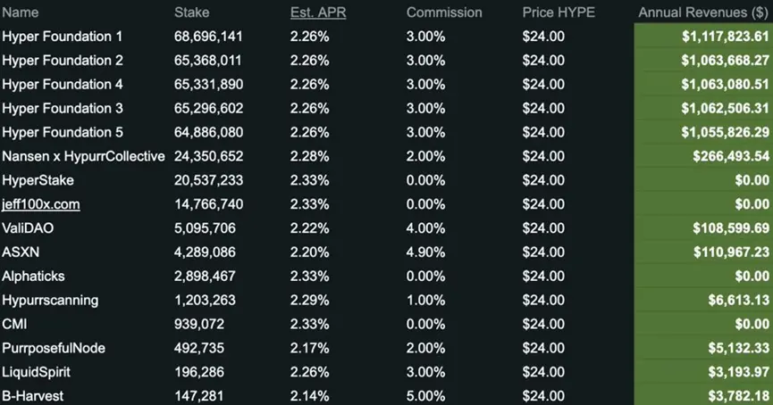Select the Hyper Foundation 1 validator name
This screenshot has height=405, width=773.
tap(63, 37)
